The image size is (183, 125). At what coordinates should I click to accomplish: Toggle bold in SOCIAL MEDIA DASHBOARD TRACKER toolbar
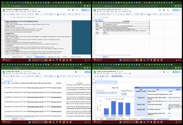[x=142, y=14]
